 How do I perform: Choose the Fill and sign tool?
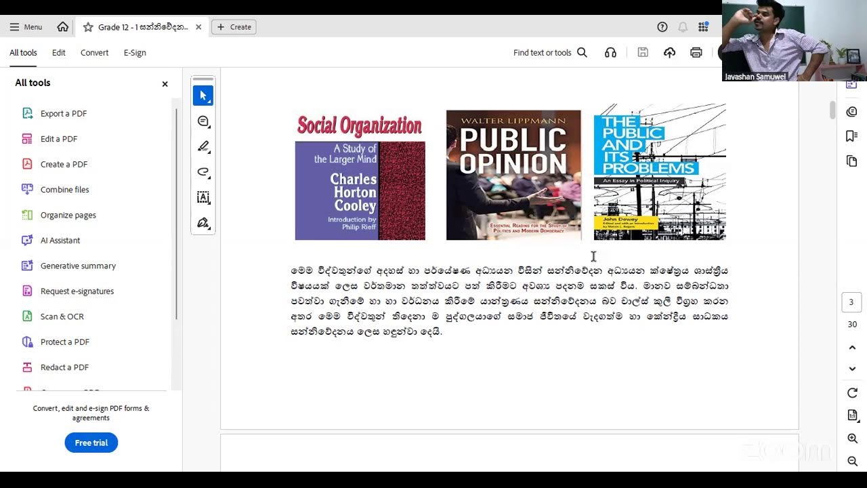pyautogui.click(x=203, y=223)
